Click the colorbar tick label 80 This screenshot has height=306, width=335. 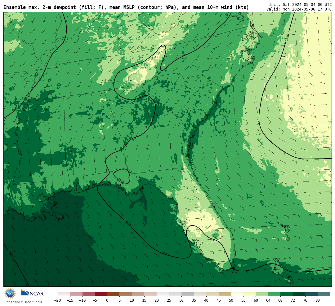click(x=318, y=300)
